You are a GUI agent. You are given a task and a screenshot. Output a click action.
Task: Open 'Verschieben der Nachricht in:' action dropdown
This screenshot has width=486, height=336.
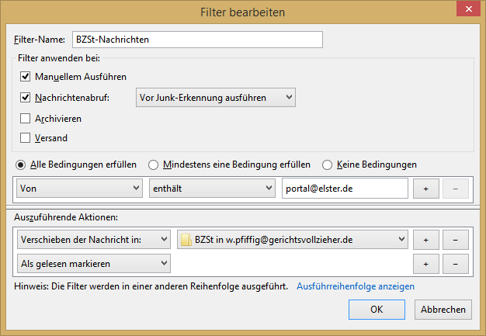92,240
